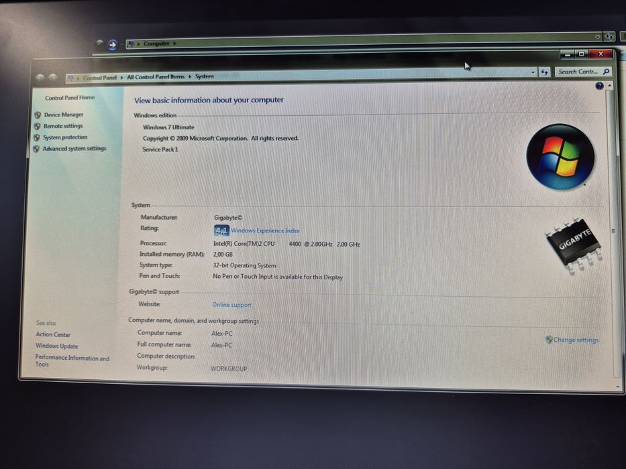The image size is (626, 469).
Task: Open Performance Information and Tools
Action: 72,361
